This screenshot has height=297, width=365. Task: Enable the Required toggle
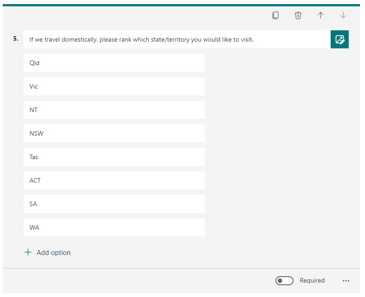pos(284,280)
